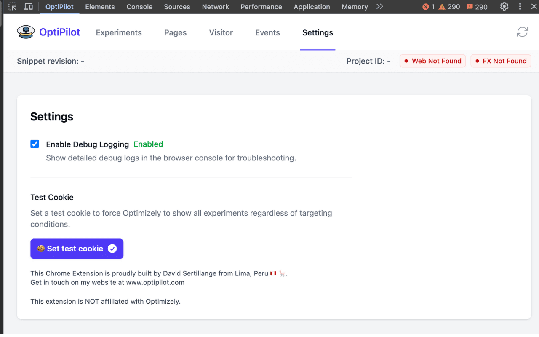The width and height of the screenshot is (539, 337).
Task: Go to the Experiments section
Action: click(x=119, y=32)
